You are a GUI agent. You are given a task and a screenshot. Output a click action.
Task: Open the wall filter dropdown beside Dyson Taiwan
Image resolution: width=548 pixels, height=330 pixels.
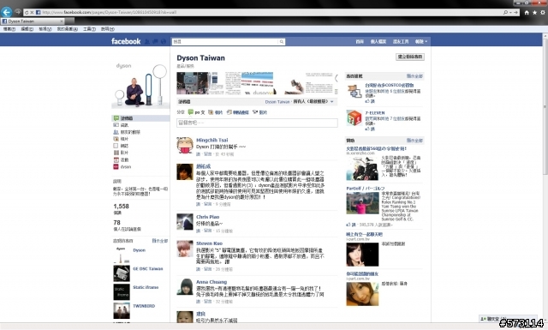tap(313, 102)
